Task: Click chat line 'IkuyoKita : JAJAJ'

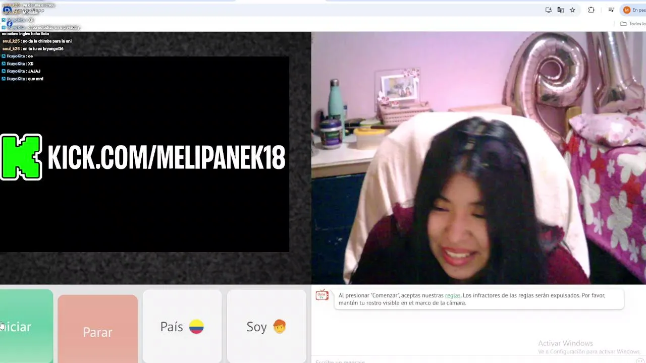Action: 21,71
